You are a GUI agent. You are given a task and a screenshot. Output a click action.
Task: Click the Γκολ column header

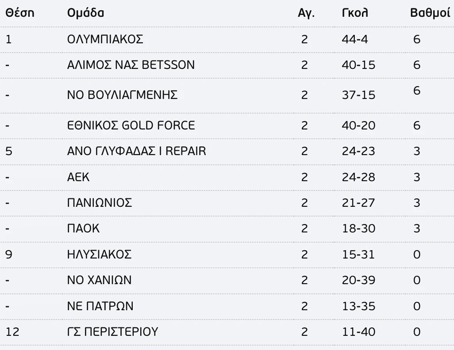355,13
